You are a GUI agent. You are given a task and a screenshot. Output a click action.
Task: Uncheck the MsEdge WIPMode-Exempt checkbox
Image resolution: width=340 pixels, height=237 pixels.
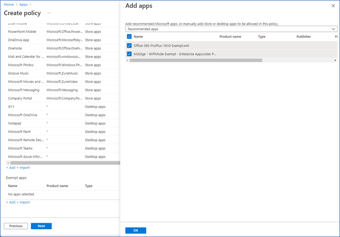(x=129, y=54)
